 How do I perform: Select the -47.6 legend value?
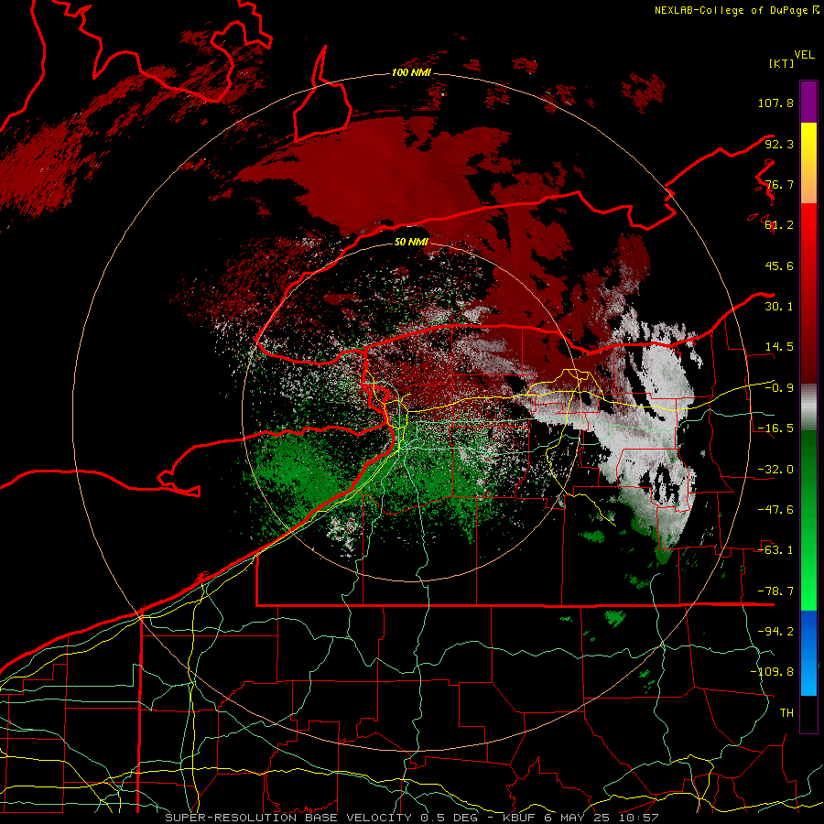point(775,510)
